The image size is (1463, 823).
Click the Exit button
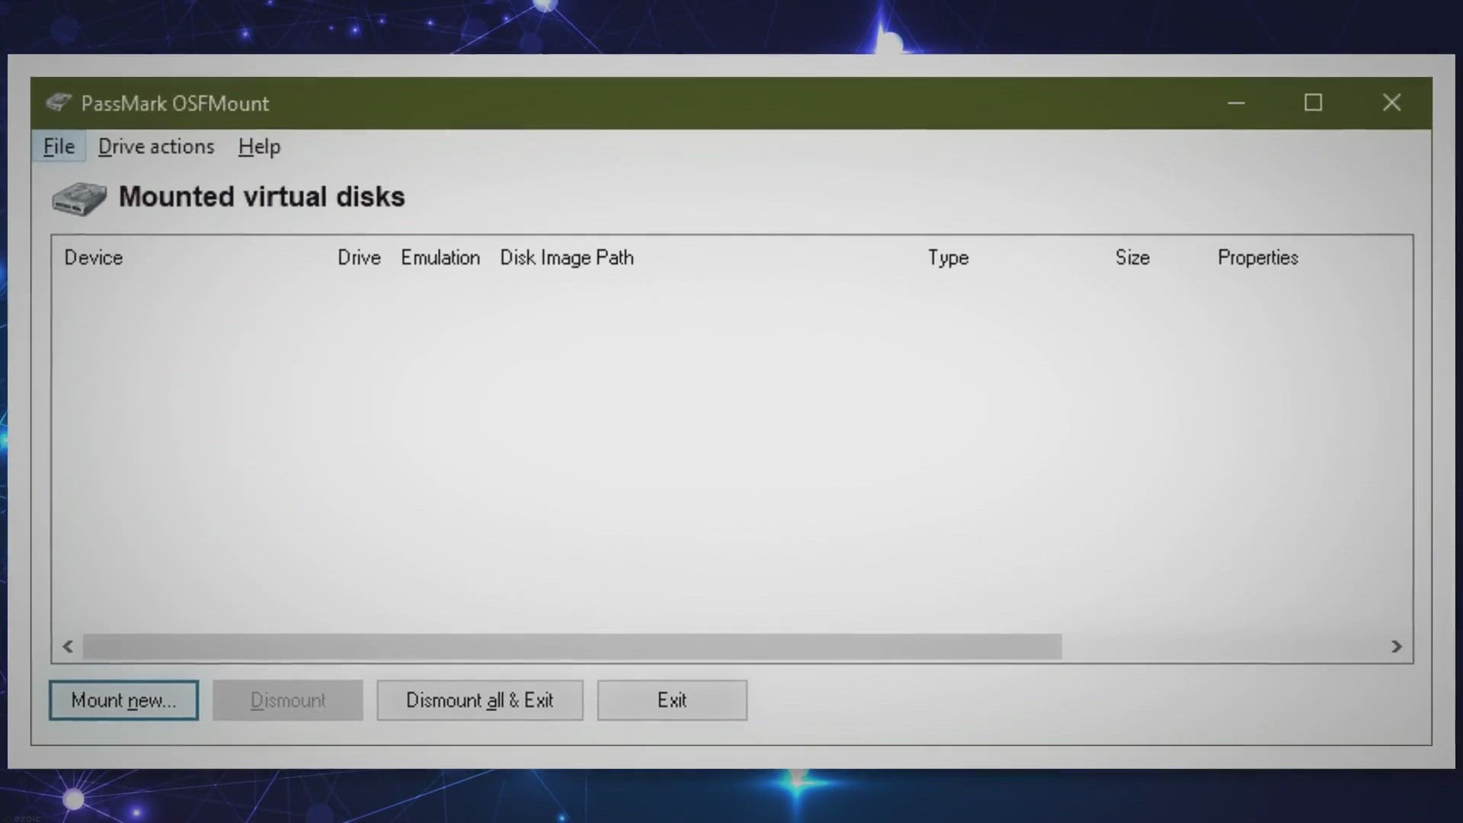[672, 700]
